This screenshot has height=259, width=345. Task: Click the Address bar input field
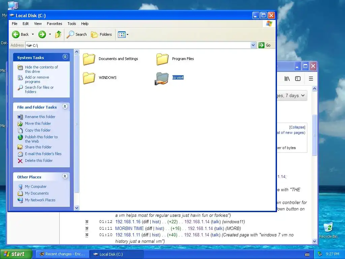click(141, 45)
